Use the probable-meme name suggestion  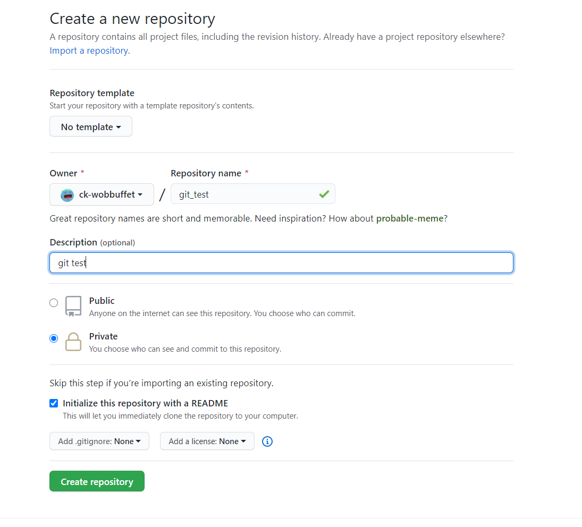[x=410, y=218]
